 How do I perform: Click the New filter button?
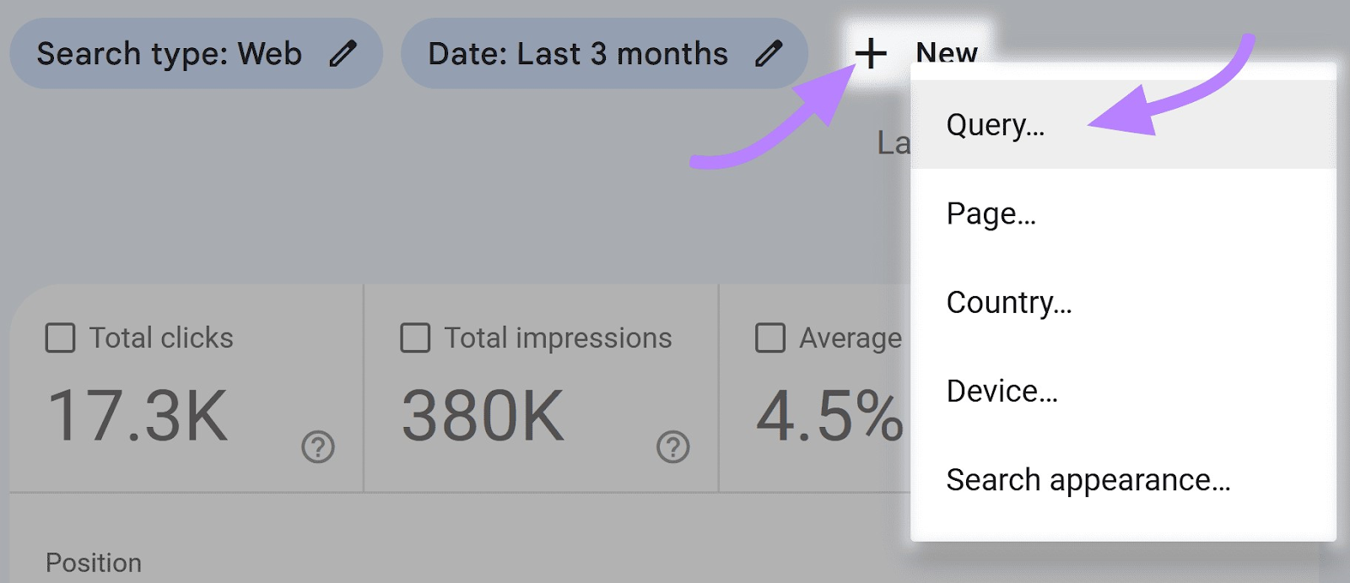point(917,54)
